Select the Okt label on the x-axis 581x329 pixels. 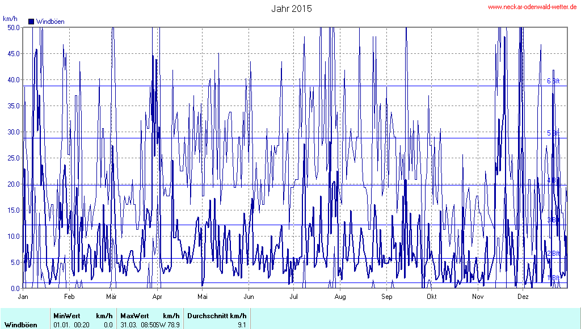click(431, 296)
